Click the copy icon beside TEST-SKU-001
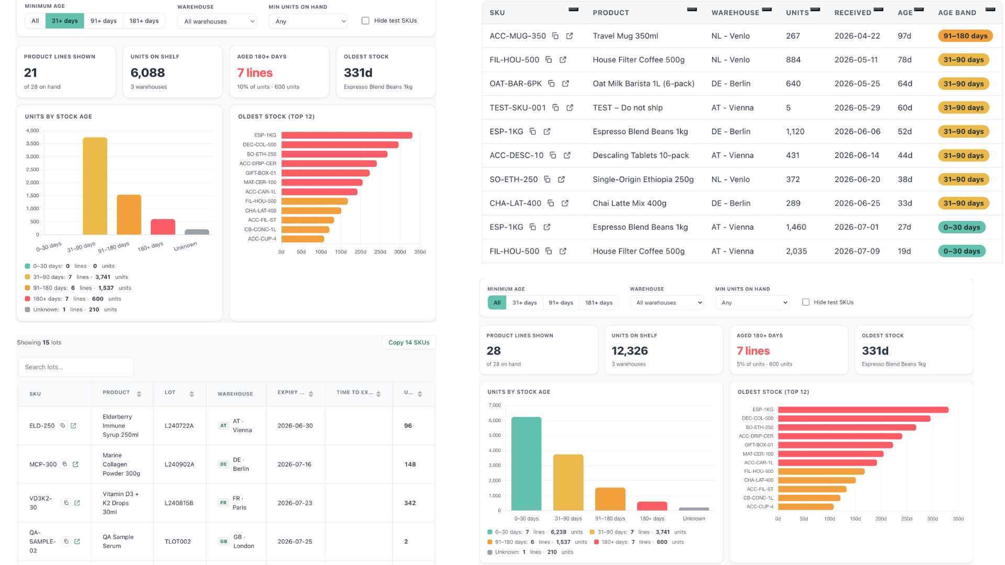 555,108
